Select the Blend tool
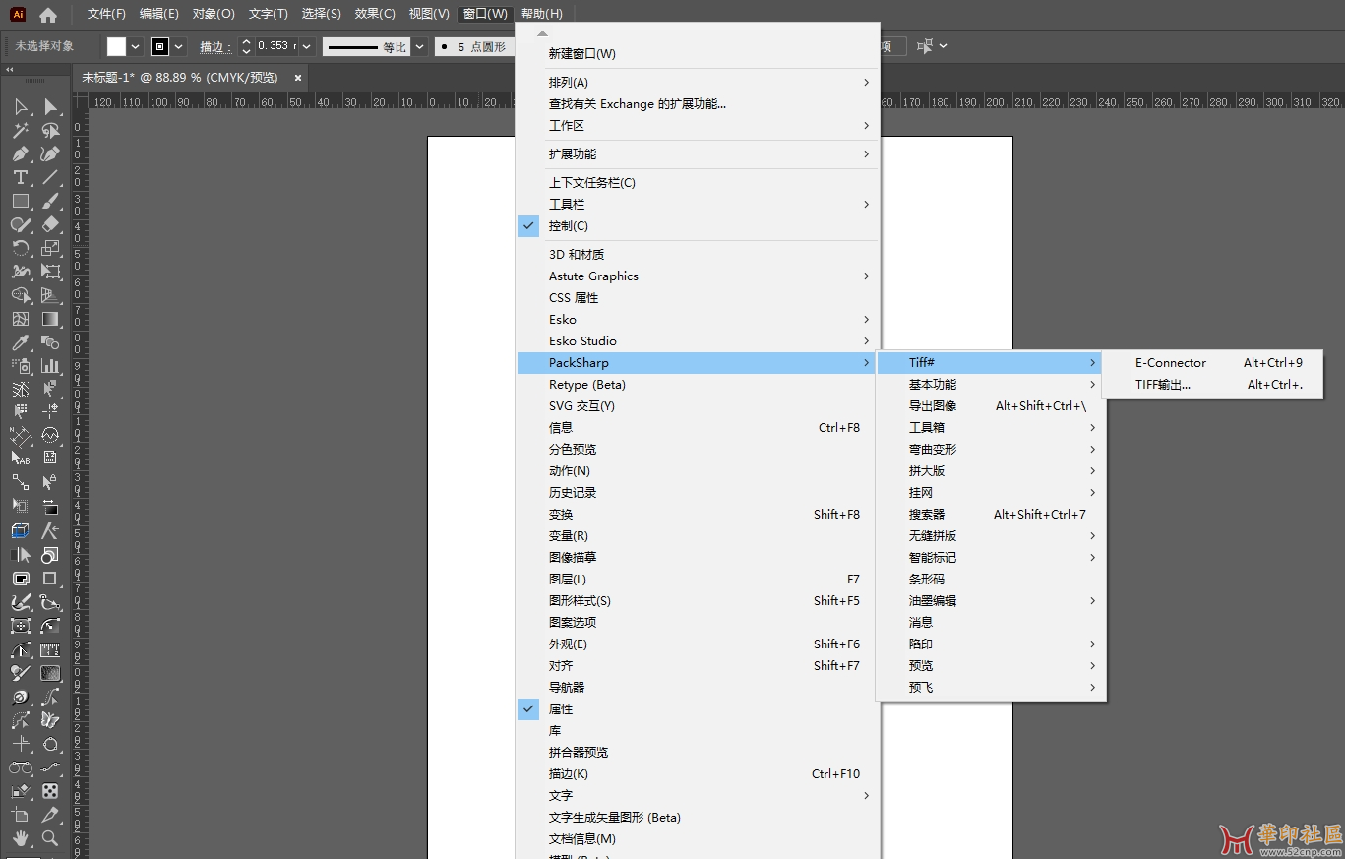The image size is (1345, 859). [x=50, y=342]
